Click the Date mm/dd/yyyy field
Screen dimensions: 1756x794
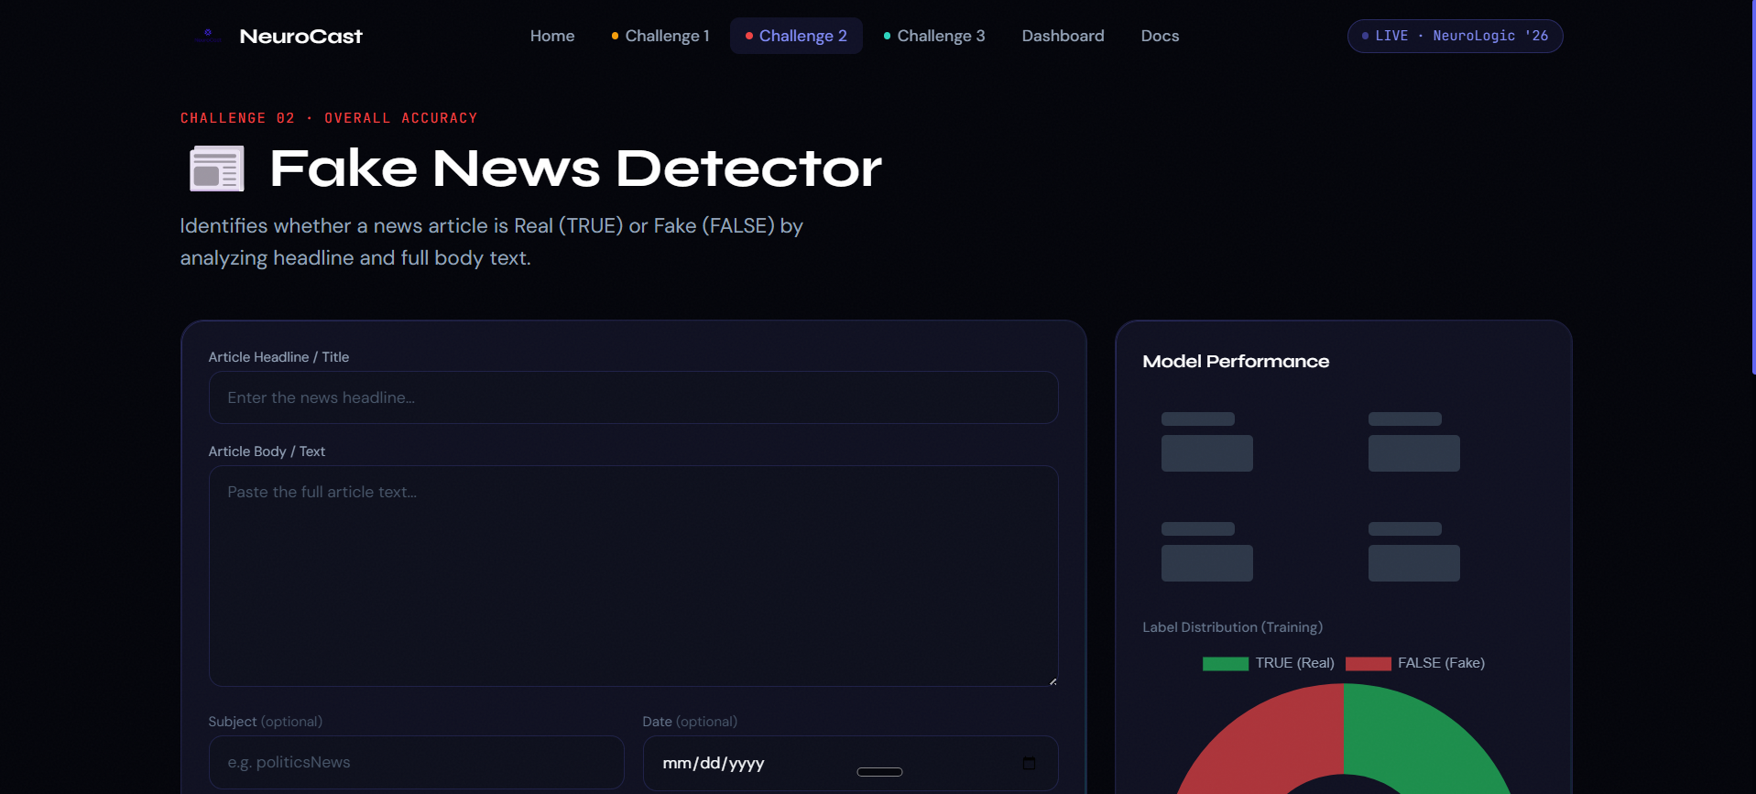click(850, 762)
